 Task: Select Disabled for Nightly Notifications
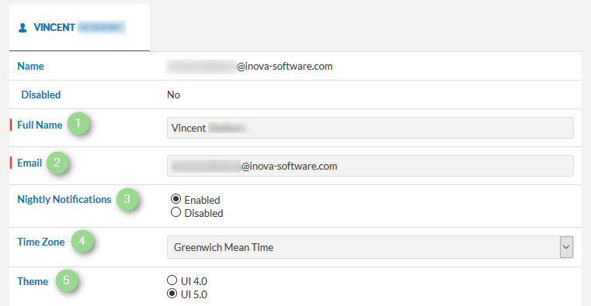click(176, 212)
